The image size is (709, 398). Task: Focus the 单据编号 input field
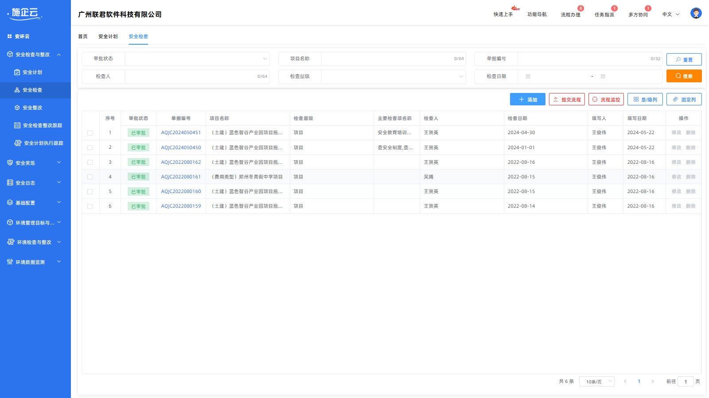590,58
